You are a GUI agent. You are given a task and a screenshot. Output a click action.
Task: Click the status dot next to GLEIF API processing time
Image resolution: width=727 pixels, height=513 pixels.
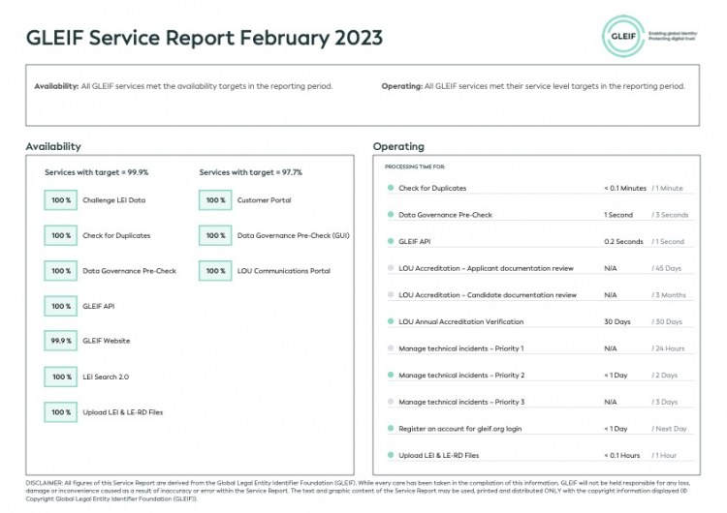(390, 241)
